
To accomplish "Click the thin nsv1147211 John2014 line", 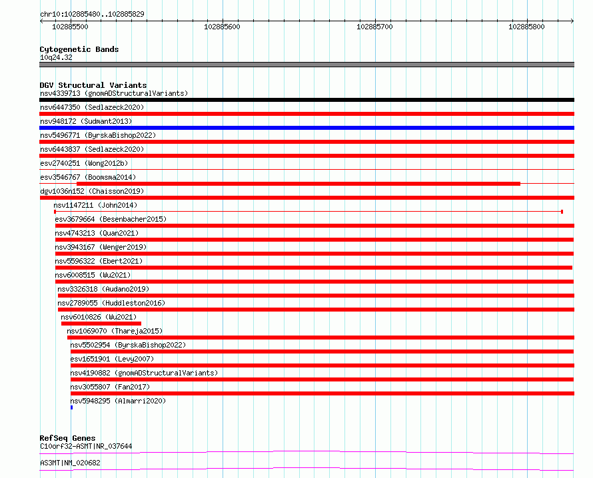I will [308, 212].
